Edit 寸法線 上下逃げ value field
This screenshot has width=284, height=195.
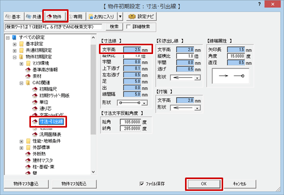[x=132, y=68]
